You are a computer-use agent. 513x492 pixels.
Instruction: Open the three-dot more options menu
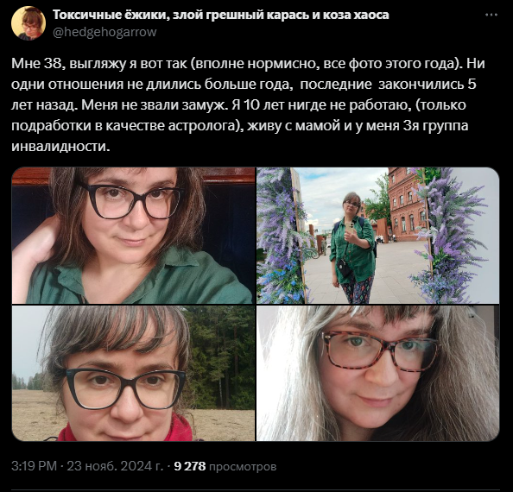[x=491, y=15]
